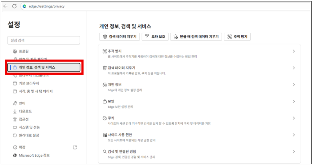Expand the 검색 데이터 지우기 row chevron
The image size is (313, 166).
294,68
